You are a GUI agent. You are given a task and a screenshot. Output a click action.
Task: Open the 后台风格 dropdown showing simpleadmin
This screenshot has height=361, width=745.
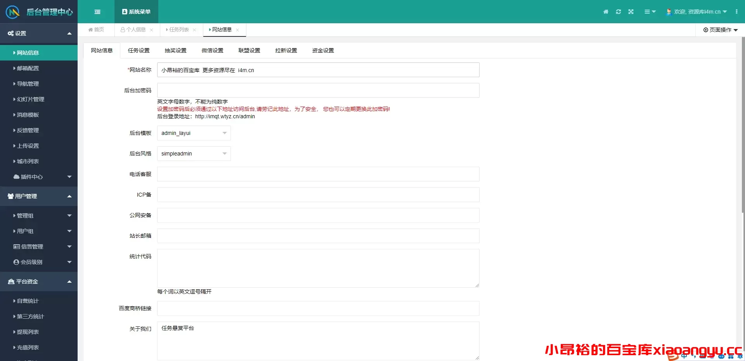pos(193,154)
